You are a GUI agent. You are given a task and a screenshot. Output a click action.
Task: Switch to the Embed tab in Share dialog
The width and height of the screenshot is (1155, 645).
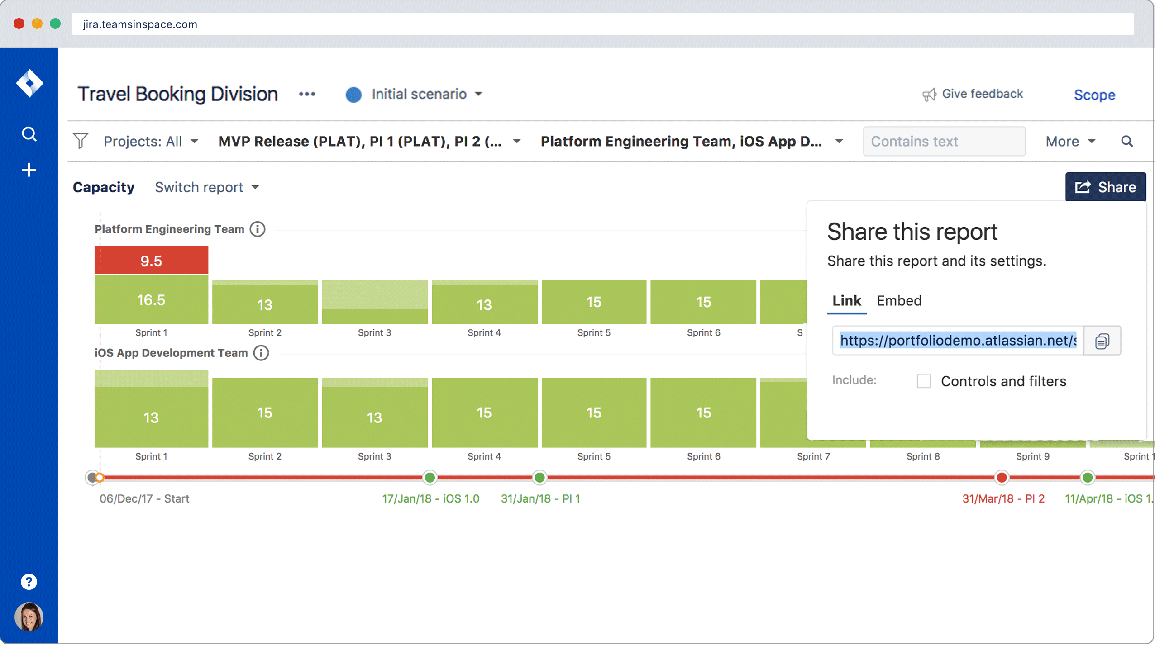point(899,300)
